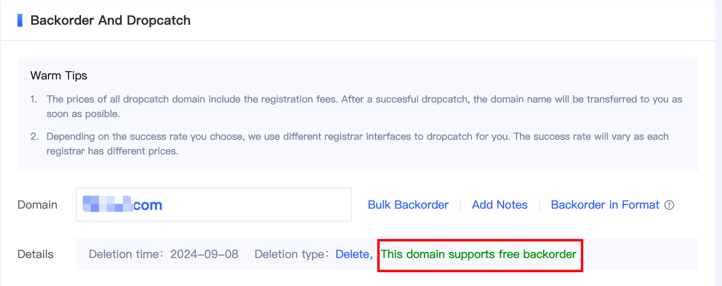The width and height of the screenshot is (722, 286).
Task: Click the 2024-09-08 deletion date
Action: coord(204,254)
